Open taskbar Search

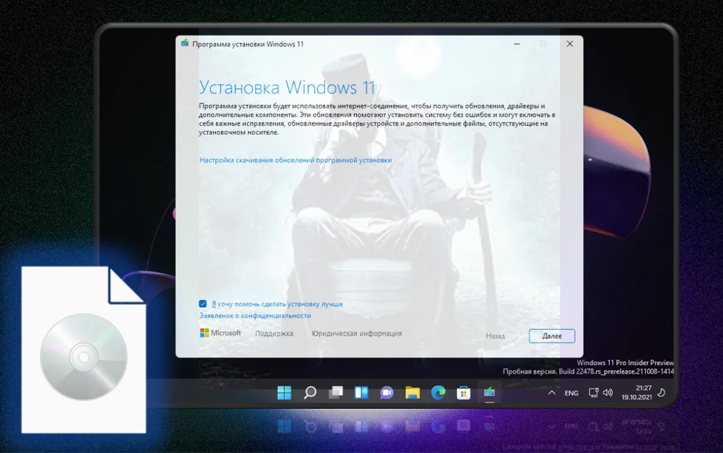(x=310, y=393)
